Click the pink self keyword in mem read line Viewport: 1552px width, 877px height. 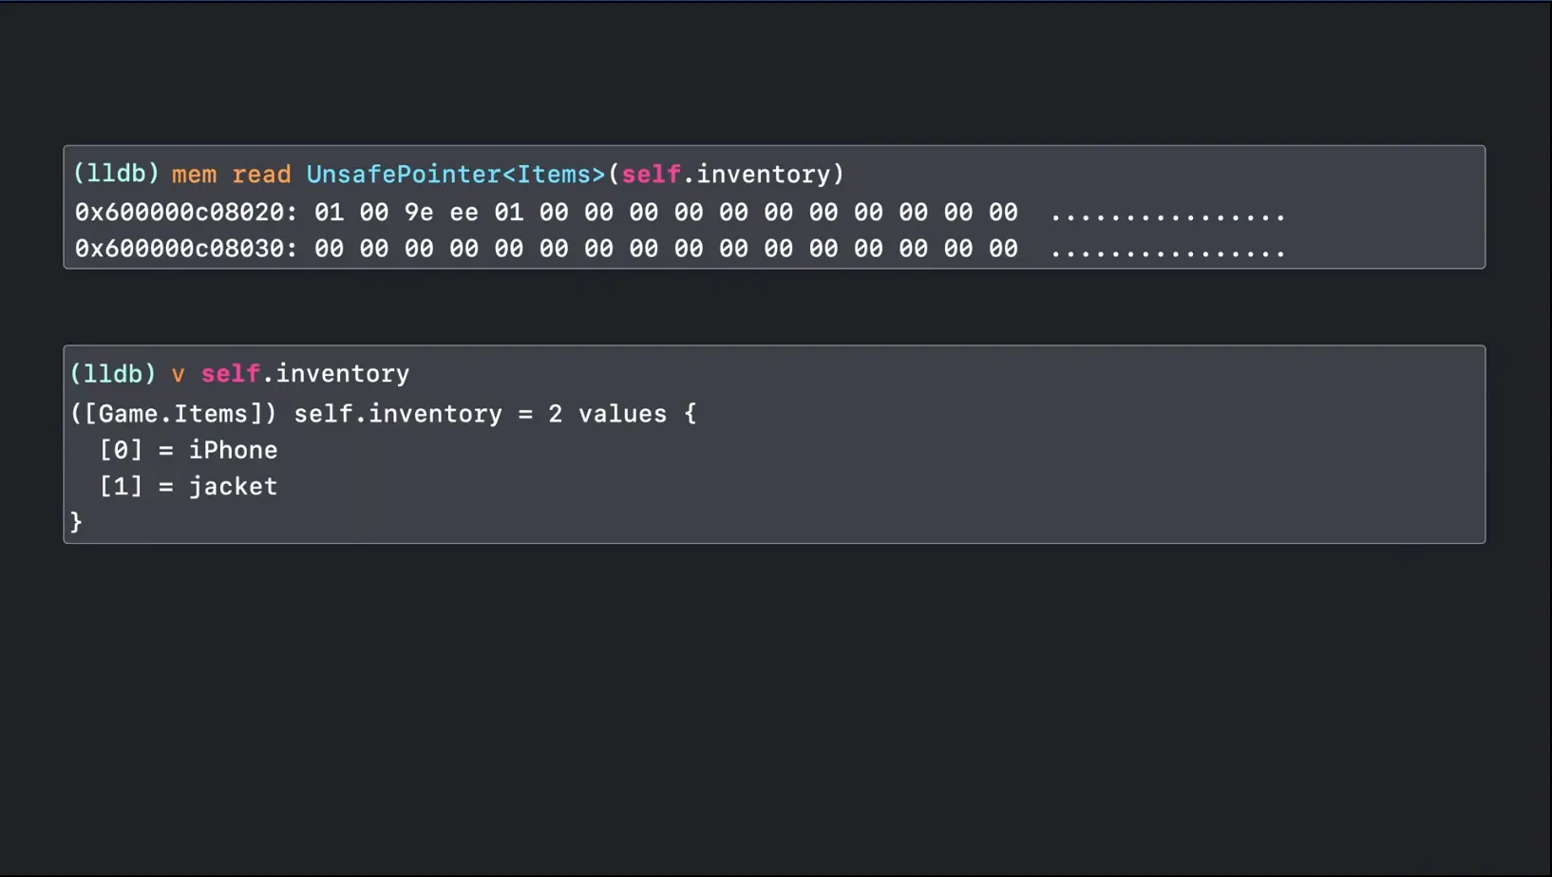click(651, 175)
